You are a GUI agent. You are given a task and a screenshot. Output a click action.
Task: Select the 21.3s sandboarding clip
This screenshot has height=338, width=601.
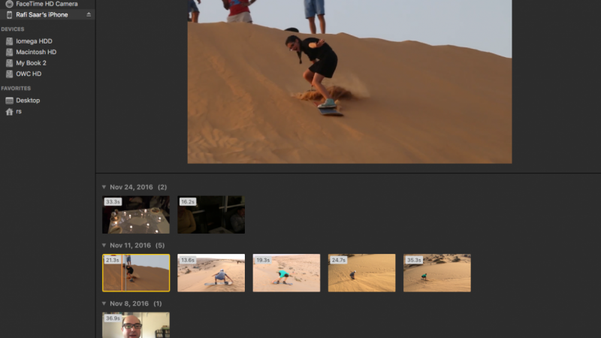(136, 273)
